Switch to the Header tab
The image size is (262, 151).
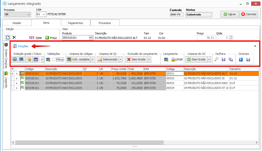click(x=17, y=23)
